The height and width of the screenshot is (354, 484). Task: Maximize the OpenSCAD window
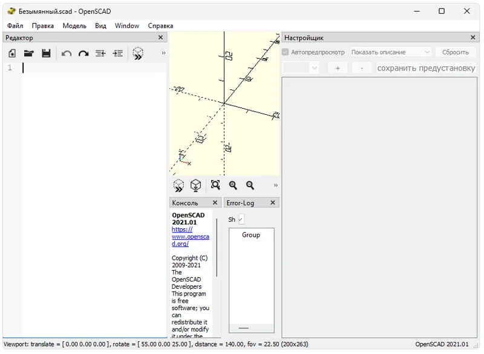pos(442,11)
